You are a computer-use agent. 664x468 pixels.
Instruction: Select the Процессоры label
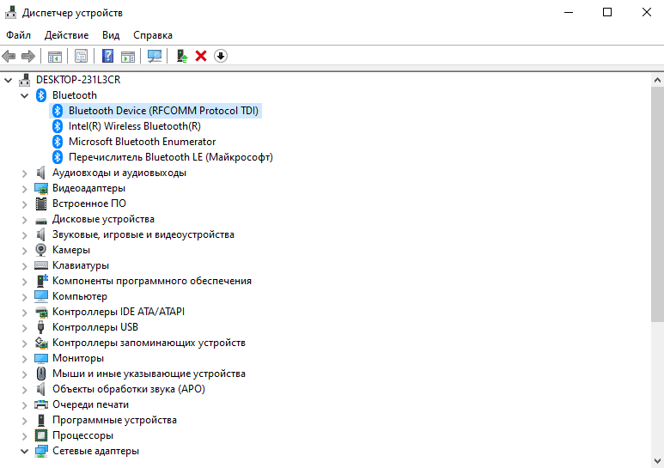tap(82, 435)
